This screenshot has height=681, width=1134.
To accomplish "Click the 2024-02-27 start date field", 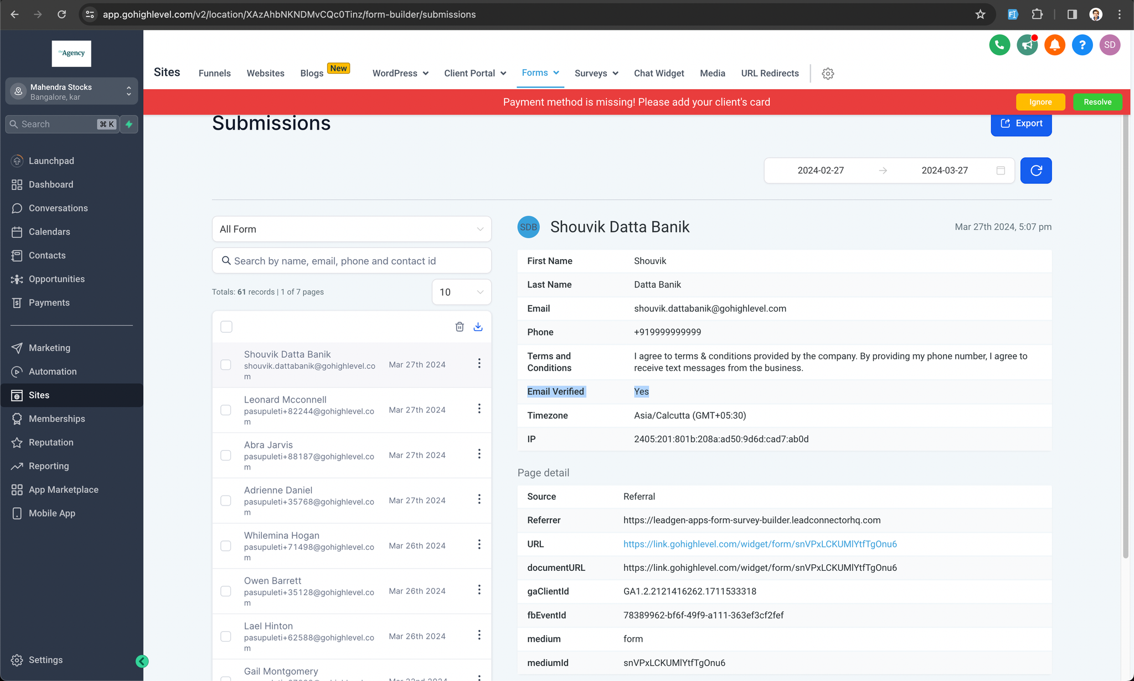I will point(821,171).
